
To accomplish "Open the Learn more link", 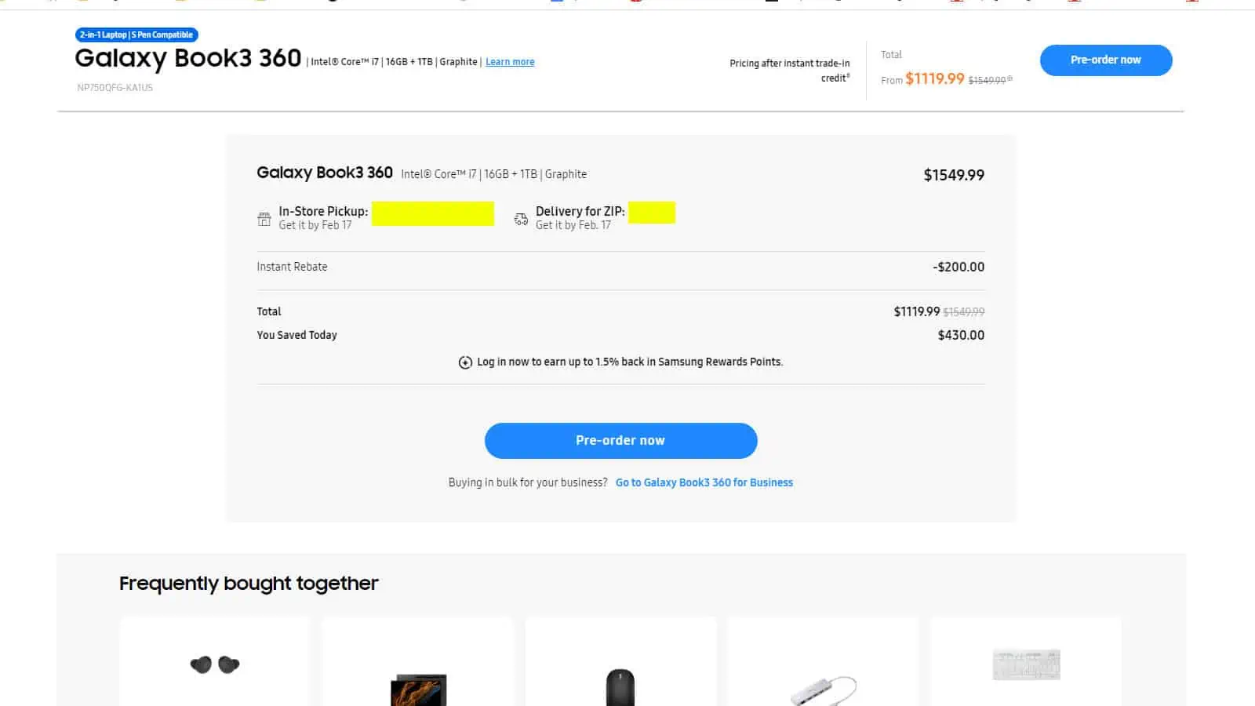I will (509, 61).
